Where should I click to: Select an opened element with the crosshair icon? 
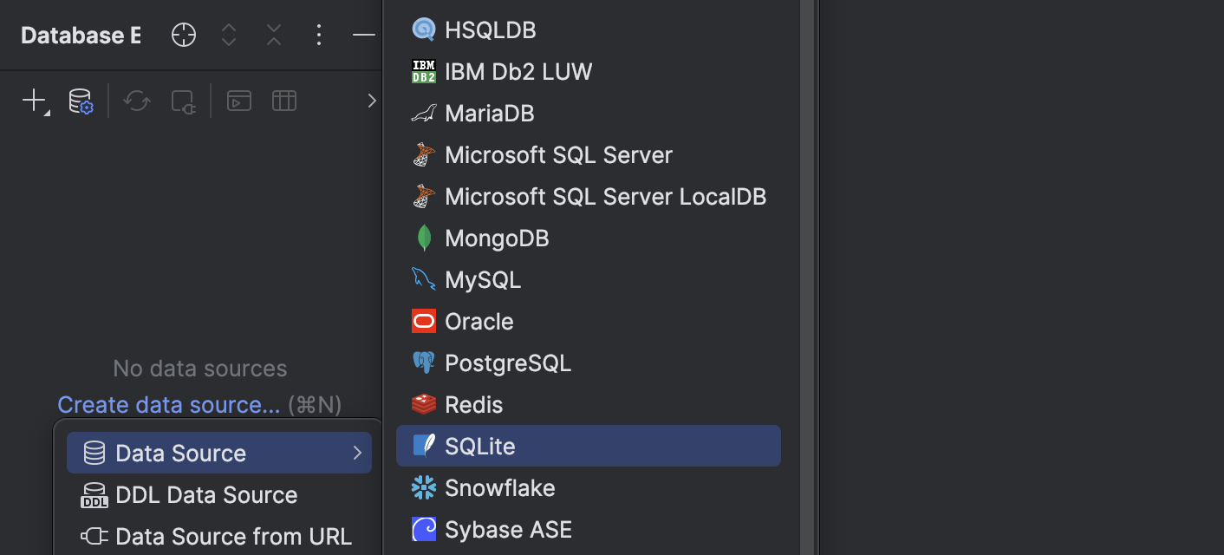[x=183, y=35]
